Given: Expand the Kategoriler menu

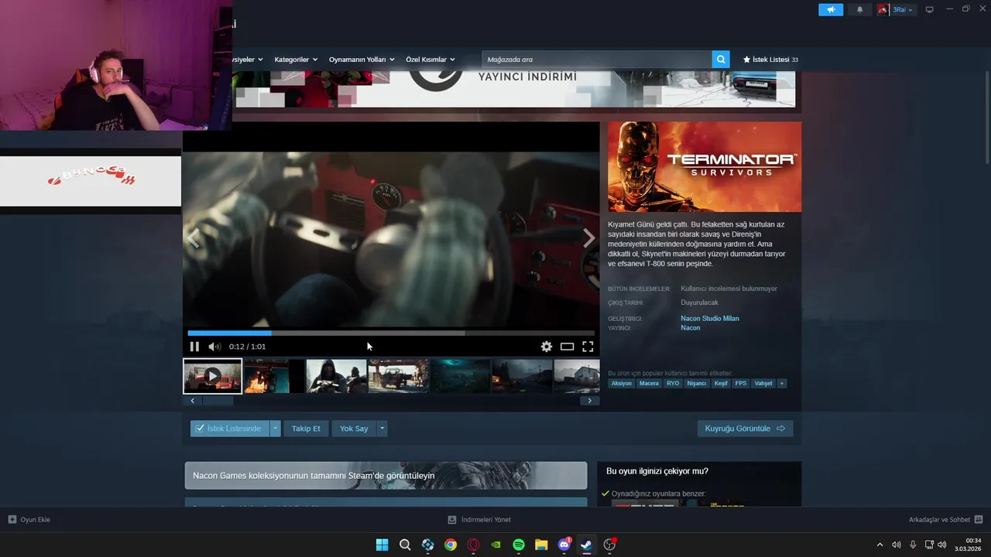Looking at the screenshot, I should pos(296,60).
